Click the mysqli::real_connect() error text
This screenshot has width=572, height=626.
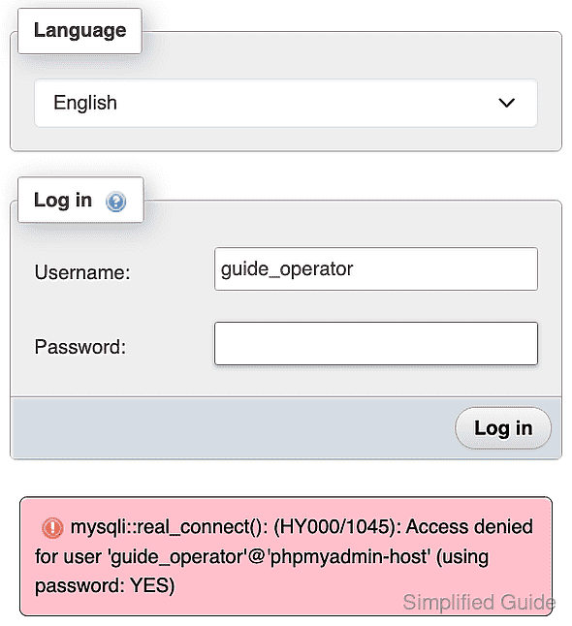tap(169, 527)
